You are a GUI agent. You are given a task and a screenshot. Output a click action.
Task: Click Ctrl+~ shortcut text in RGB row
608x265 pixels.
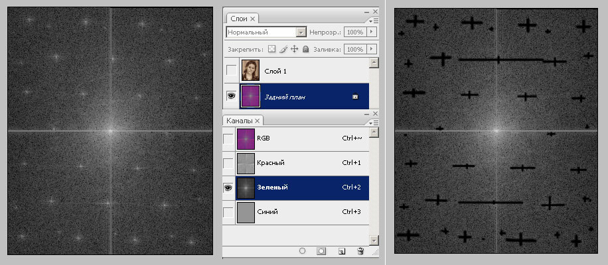(352, 138)
